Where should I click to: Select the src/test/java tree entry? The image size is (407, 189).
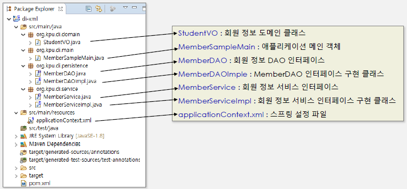[x=44, y=128]
